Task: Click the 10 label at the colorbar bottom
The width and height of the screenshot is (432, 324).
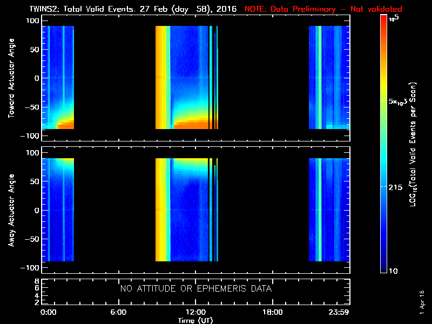Action: [395, 271]
